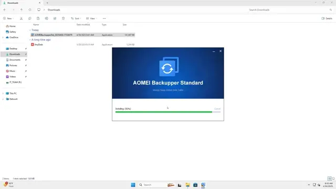Open Gallery in navigation pane
Screen dimensions: 336x189
pyautogui.click(x=13, y=31)
